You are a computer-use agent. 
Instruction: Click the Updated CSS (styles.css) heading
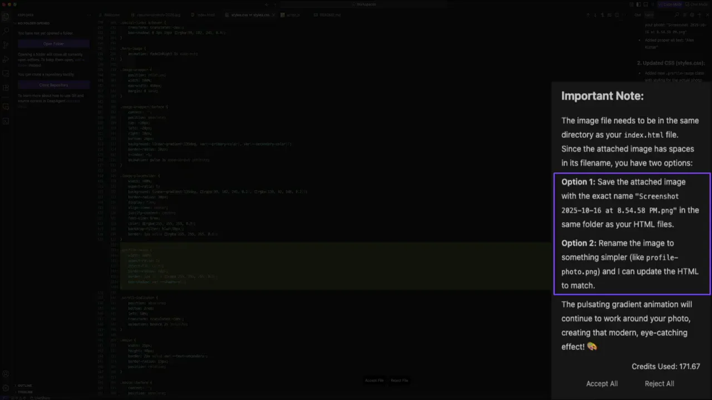point(671,63)
